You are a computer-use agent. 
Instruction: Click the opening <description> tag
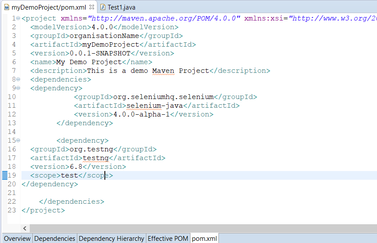coord(59,71)
